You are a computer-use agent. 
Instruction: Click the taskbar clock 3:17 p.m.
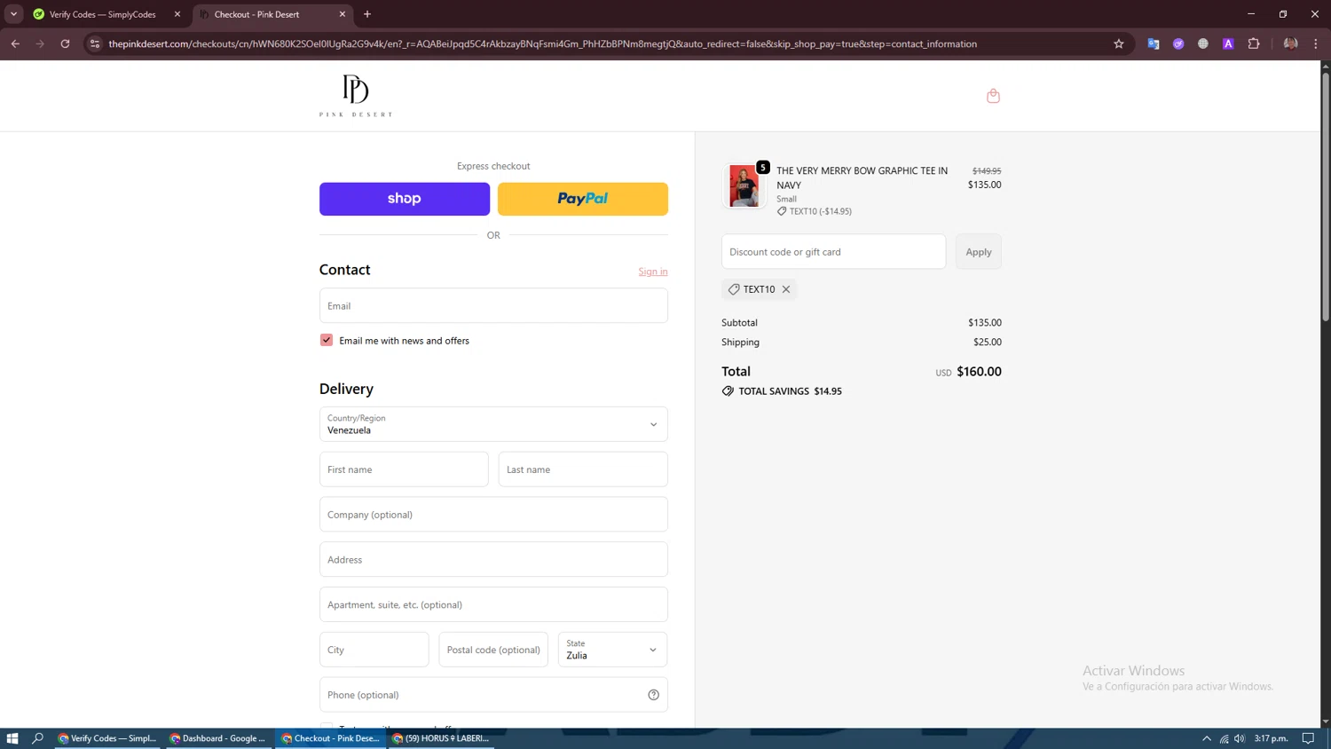pyautogui.click(x=1271, y=738)
